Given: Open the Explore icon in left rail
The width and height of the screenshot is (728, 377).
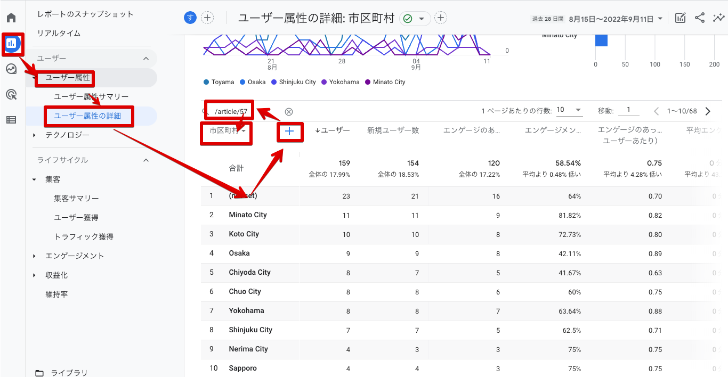Looking at the screenshot, I should coord(11,69).
